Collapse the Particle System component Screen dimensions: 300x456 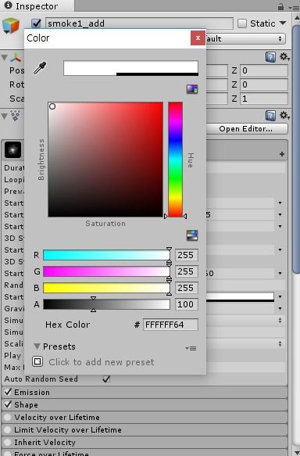5,116
